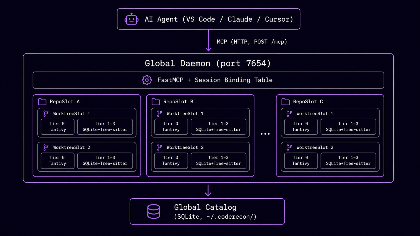
Task: Click the RepoSlot C label
Action: click(308, 102)
